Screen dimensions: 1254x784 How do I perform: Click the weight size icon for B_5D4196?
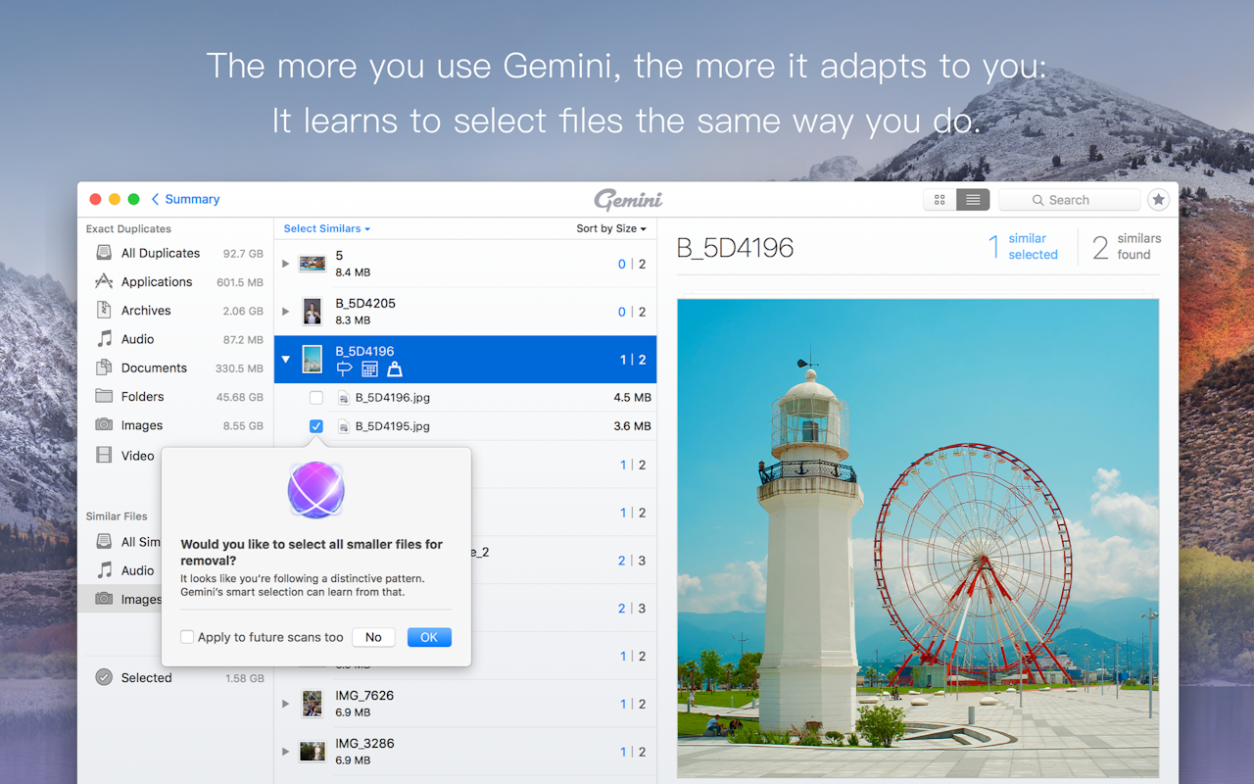394,368
